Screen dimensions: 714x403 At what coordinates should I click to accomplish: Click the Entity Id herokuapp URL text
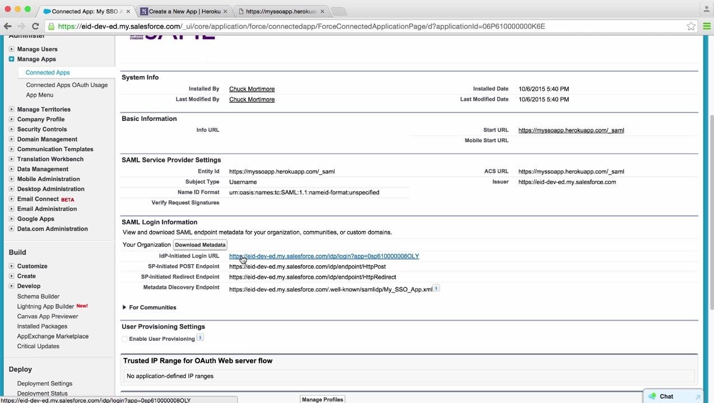pyautogui.click(x=282, y=172)
